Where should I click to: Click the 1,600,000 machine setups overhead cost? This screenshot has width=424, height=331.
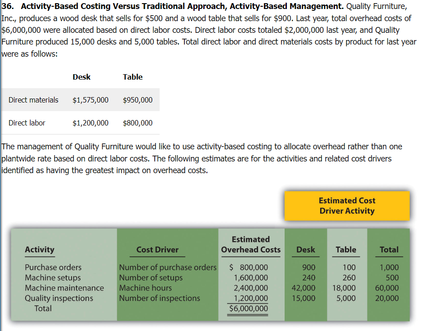click(x=251, y=277)
